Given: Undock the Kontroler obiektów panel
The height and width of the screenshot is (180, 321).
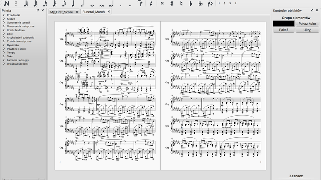Looking at the screenshot, I should 312,10.
